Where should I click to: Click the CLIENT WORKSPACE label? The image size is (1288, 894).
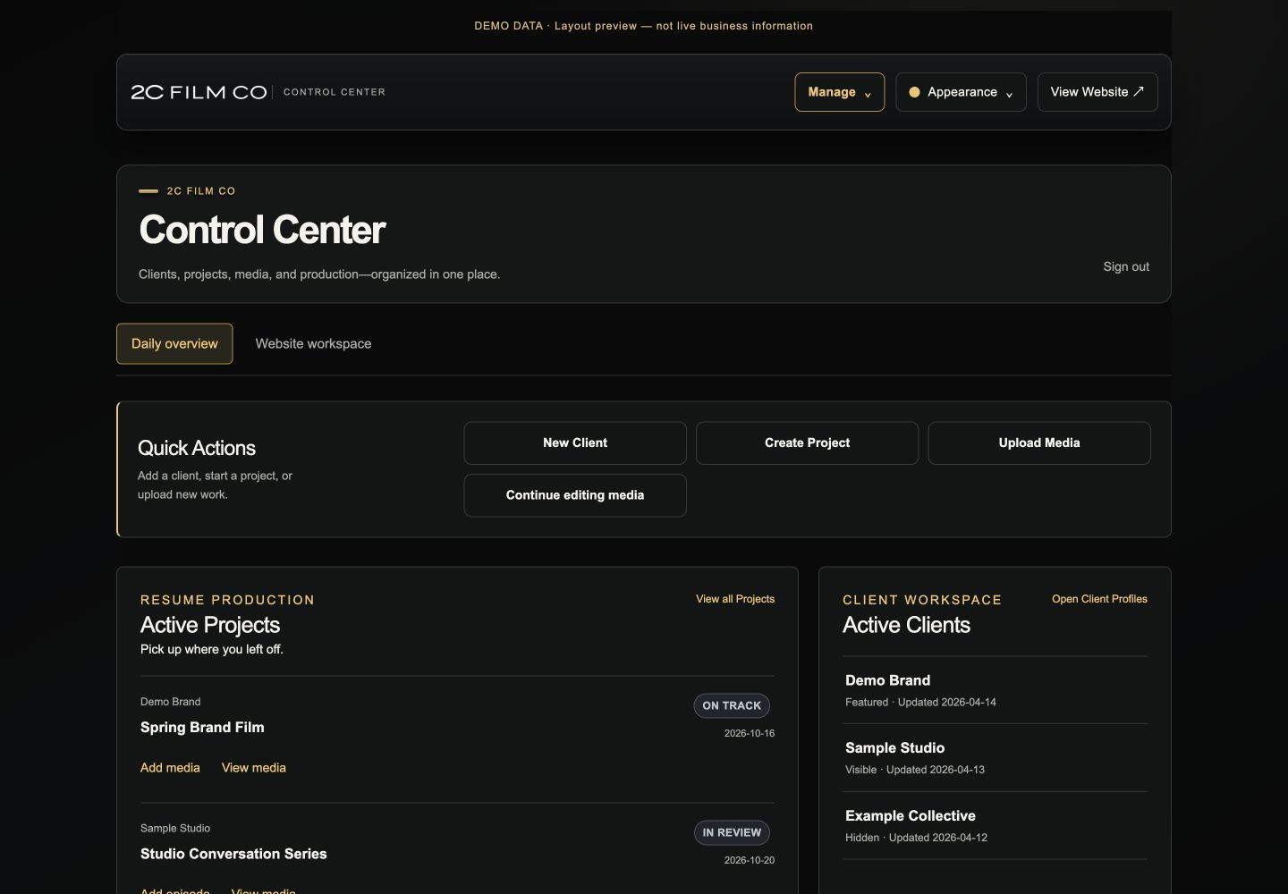[x=922, y=600]
